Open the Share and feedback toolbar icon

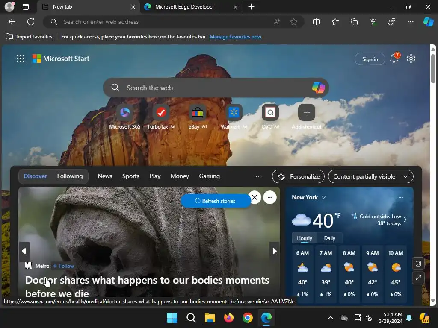click(x=392, y=22)
